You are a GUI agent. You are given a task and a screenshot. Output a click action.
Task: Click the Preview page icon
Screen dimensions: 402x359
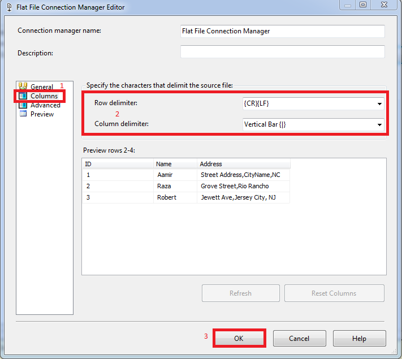click(23, 114)
